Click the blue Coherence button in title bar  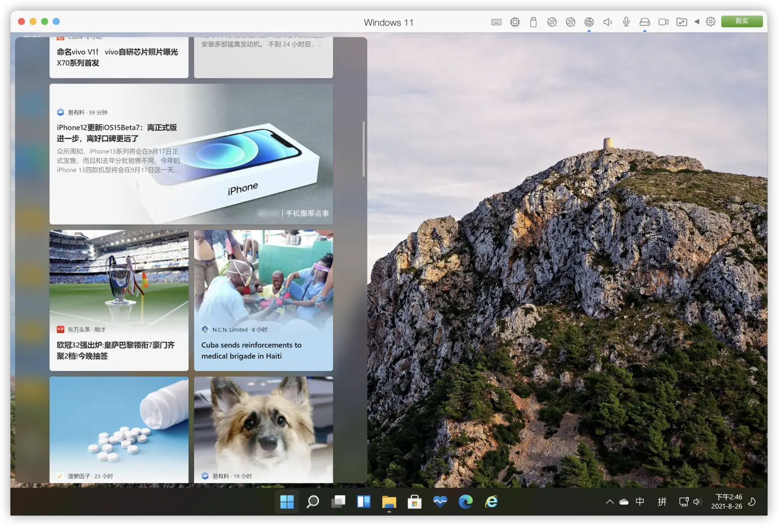(x=57, y=21)
